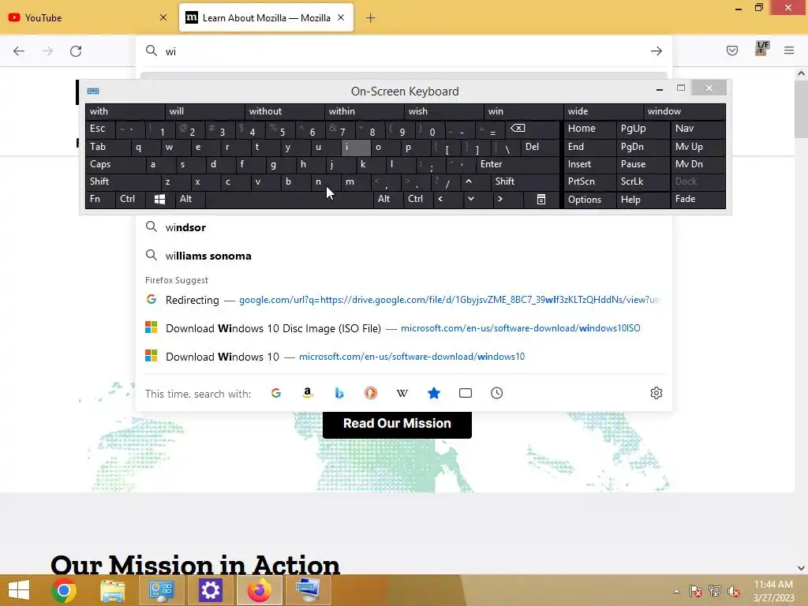Screen dimensions: 808x606
Task: Click the Firefox taskbar icon
Action: click(x=259, y=590)
